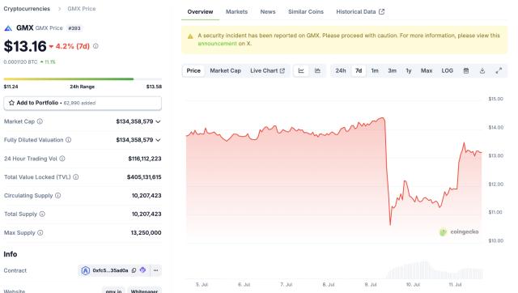Open the Markets tab
This screenshot has width=518, height=293.
pos(236,11)
